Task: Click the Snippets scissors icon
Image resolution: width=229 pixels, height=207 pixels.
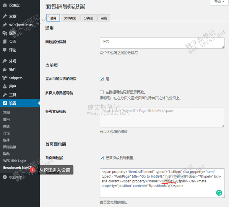Action: click(x=5, y=78)
